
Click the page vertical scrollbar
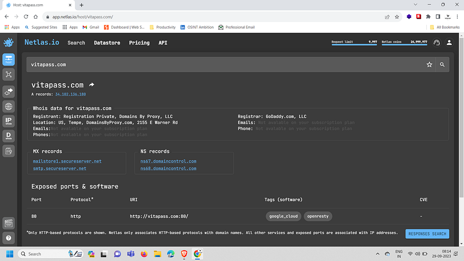pos(461,118)
